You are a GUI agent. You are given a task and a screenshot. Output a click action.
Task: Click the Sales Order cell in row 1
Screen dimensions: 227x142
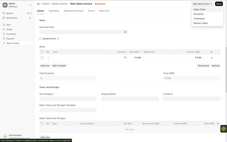pos(157,58)
